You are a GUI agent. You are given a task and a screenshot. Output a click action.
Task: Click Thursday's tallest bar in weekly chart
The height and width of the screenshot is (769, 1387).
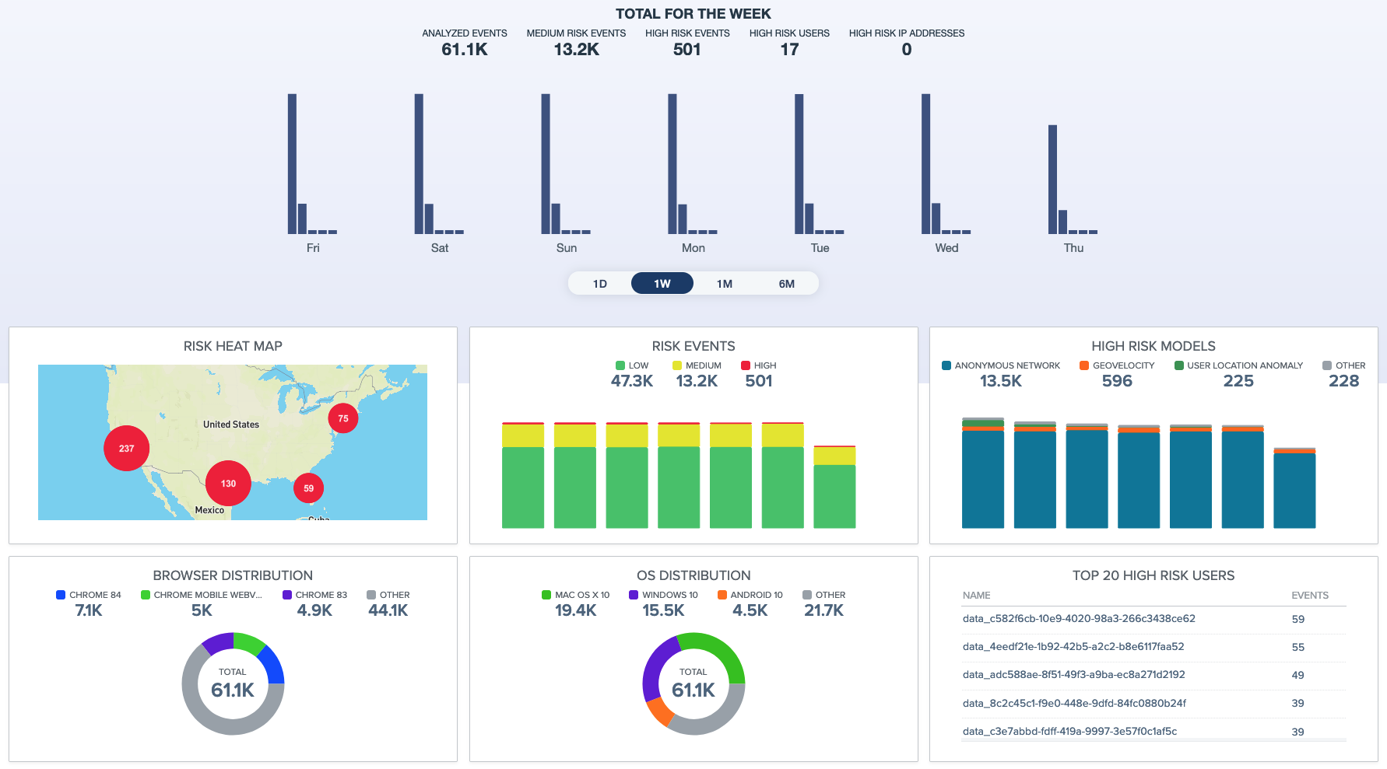(1052, 180)
